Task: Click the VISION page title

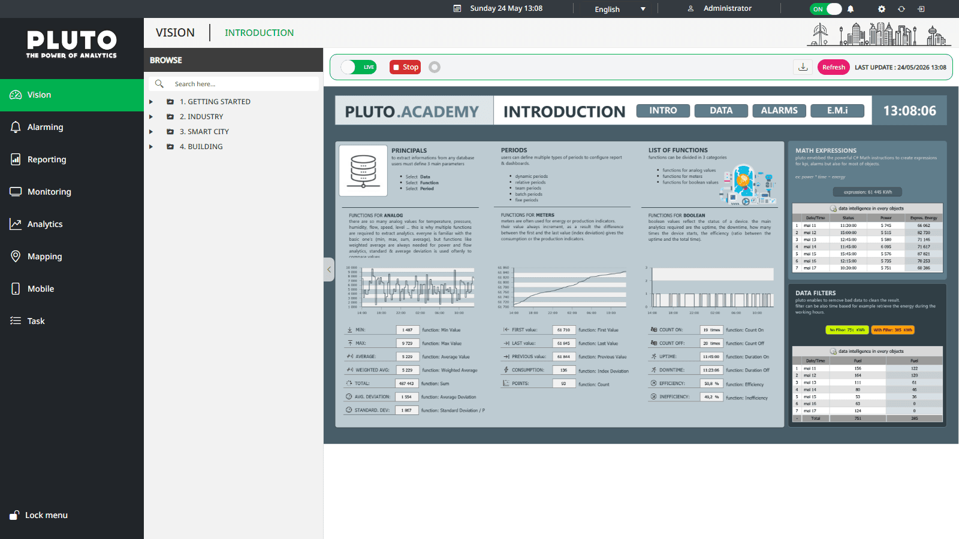Action: (x=175, y=33)
